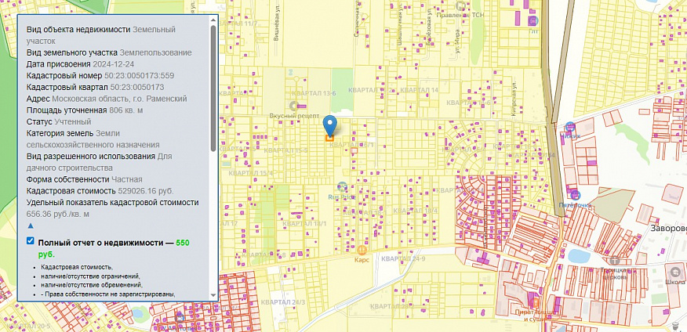The width and height of the screenshot is (687, 332).
Task: Click the date value 2024-12-24
Action: [114, 64]
